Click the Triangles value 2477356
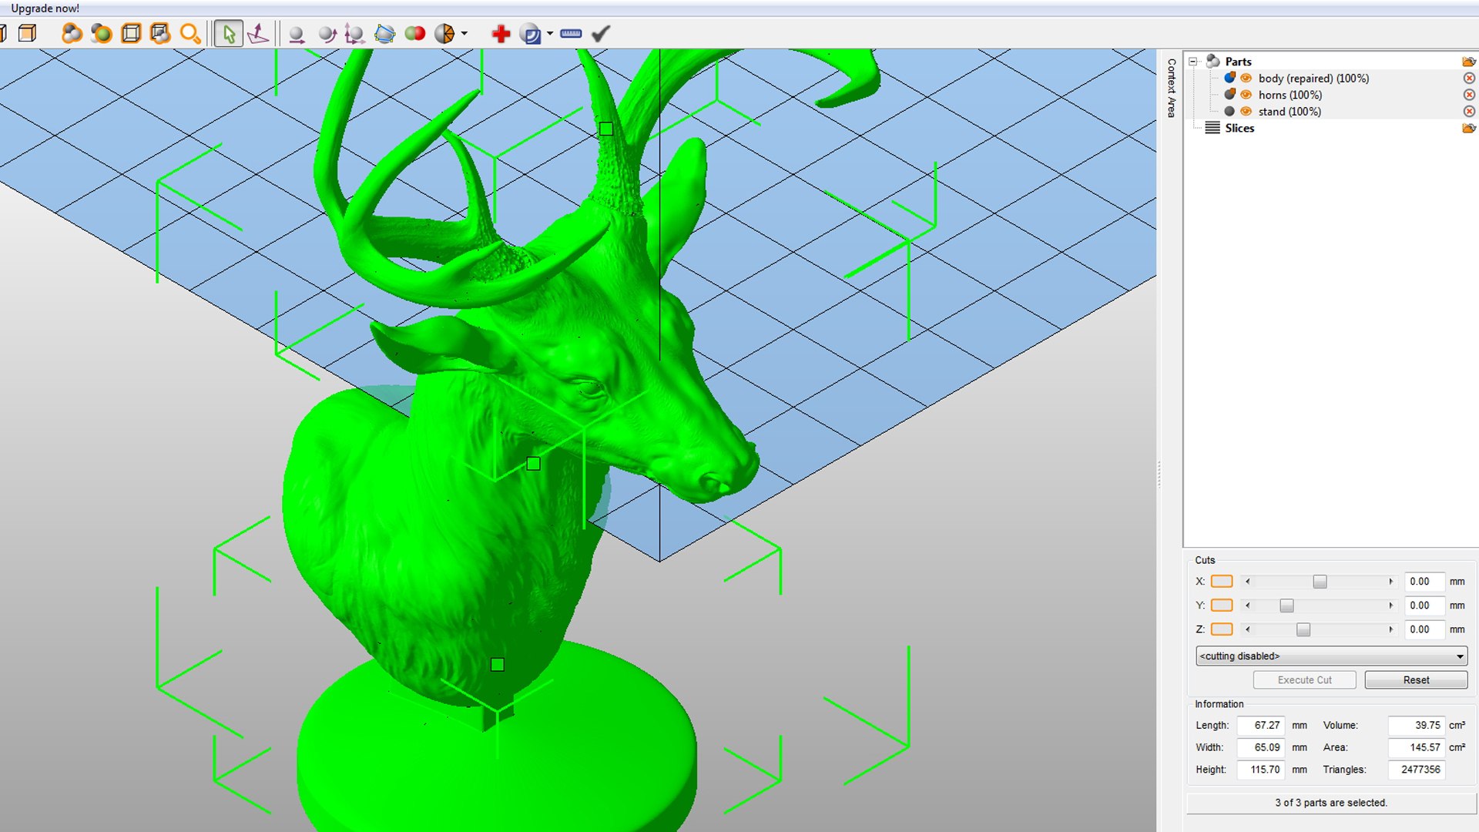The image size is (1479, 832). click(x=1417, y=770)
